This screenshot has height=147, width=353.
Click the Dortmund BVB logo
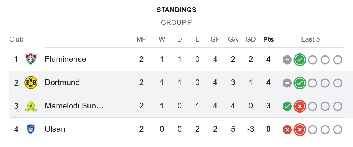pyautogui.click(x=31, y=82)
